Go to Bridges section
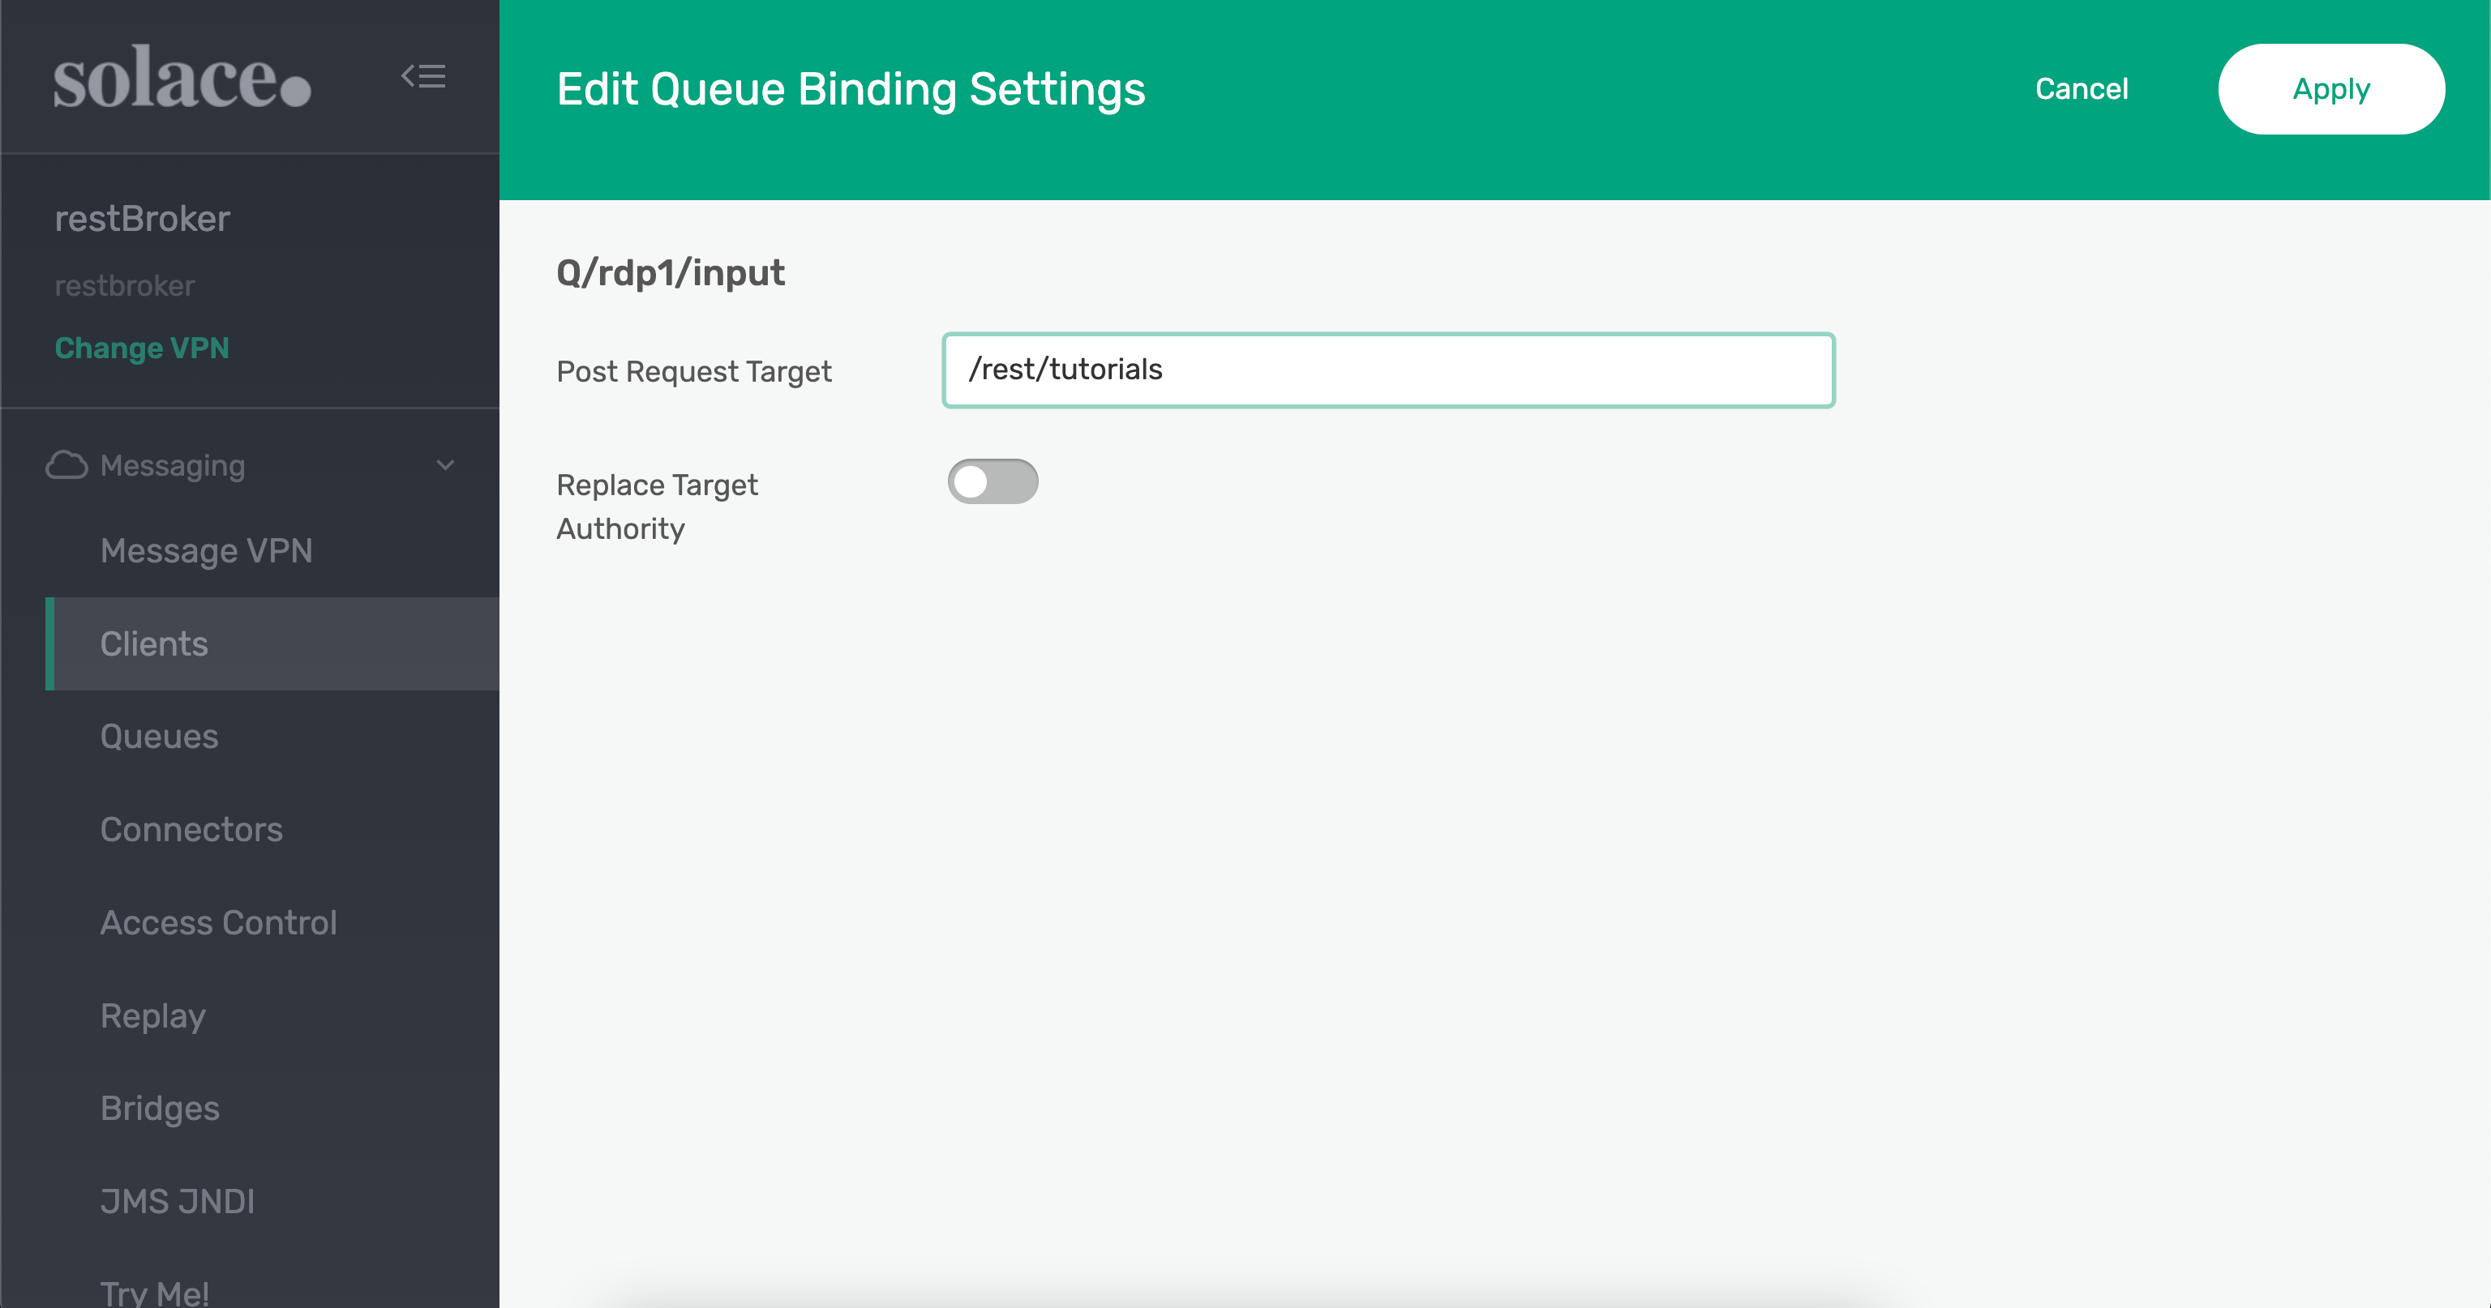Image resolution: width=2491 pixels, height=1308 pixels. (160, 1108)
